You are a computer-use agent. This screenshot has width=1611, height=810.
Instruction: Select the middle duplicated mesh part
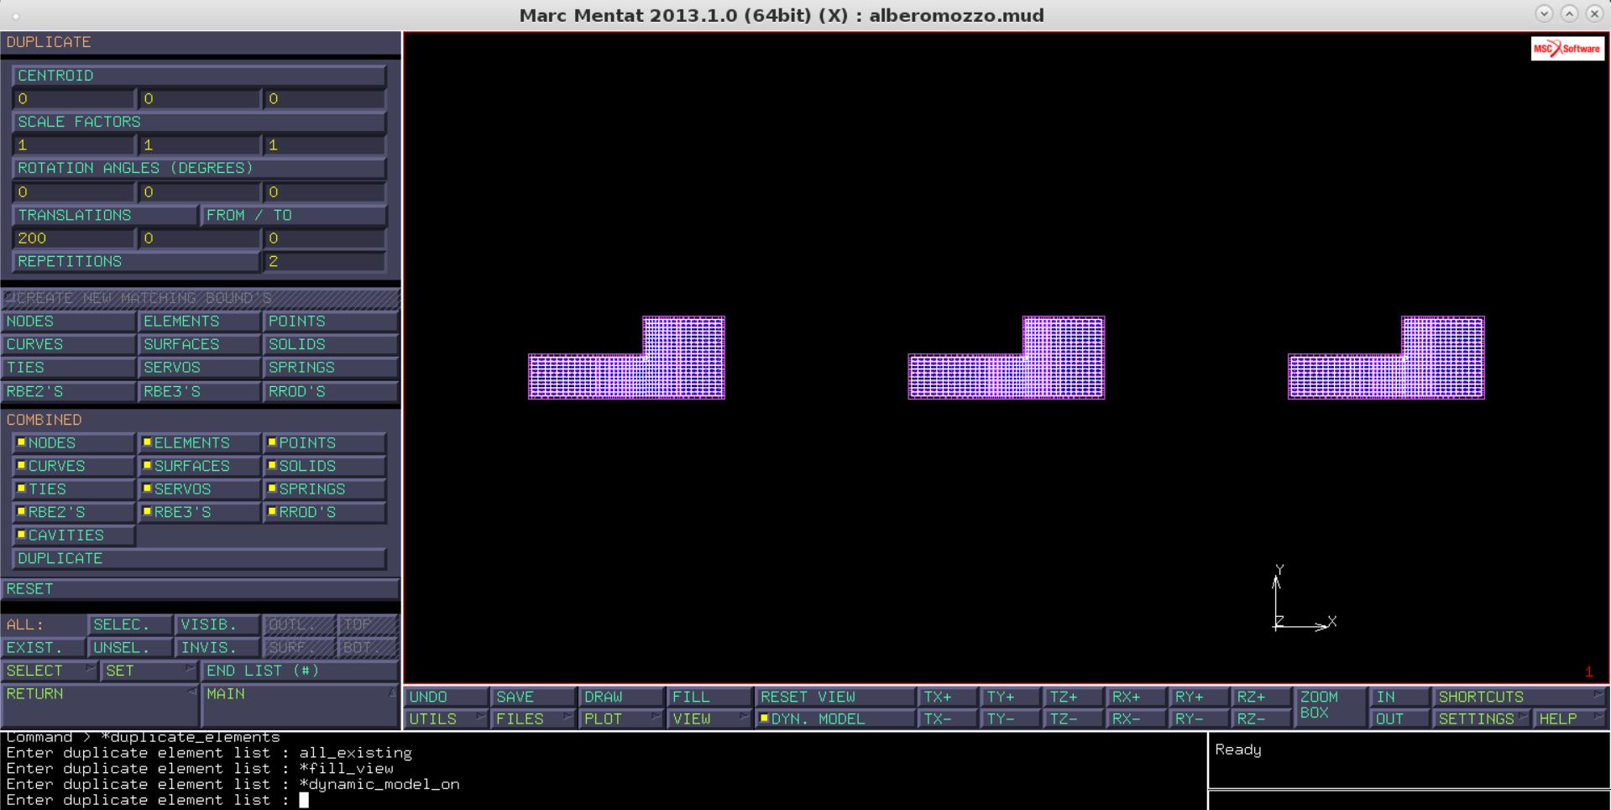(x=1006, y=358)
